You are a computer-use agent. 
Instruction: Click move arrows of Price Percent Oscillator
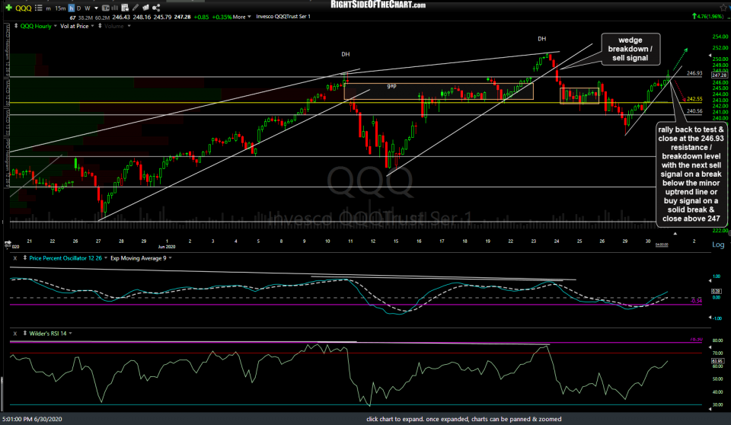click(24, 258)
